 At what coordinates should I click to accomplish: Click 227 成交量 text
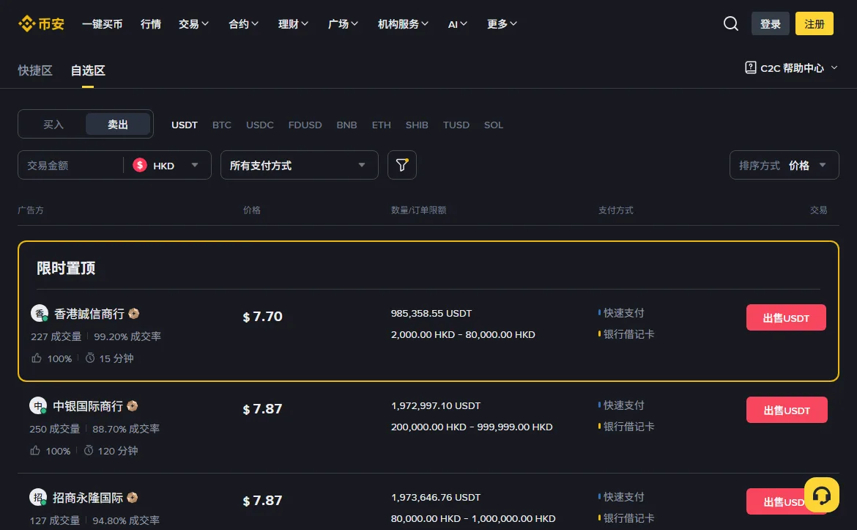[x=56, y=336]
